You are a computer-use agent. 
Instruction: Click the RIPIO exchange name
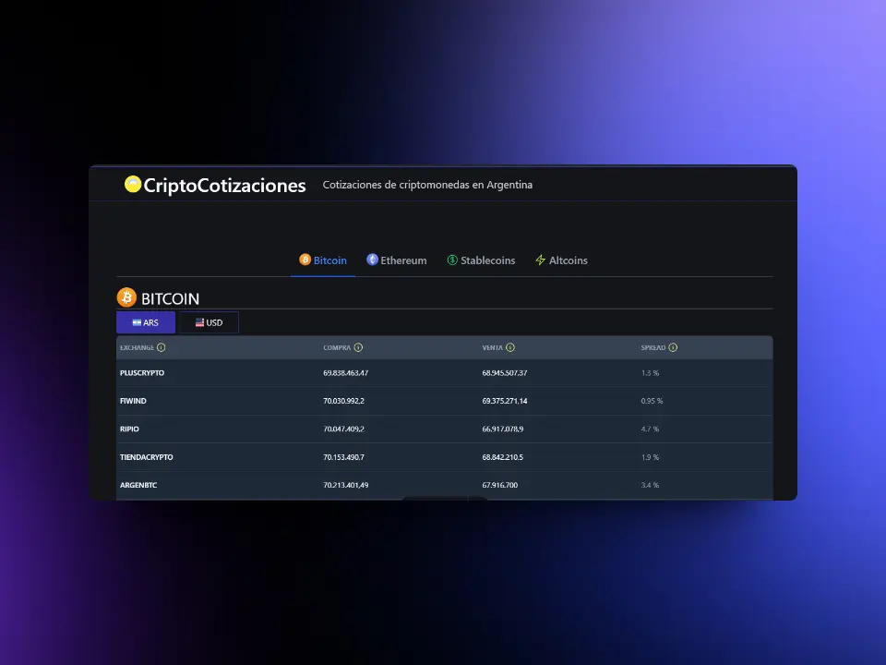coord(129,429)
